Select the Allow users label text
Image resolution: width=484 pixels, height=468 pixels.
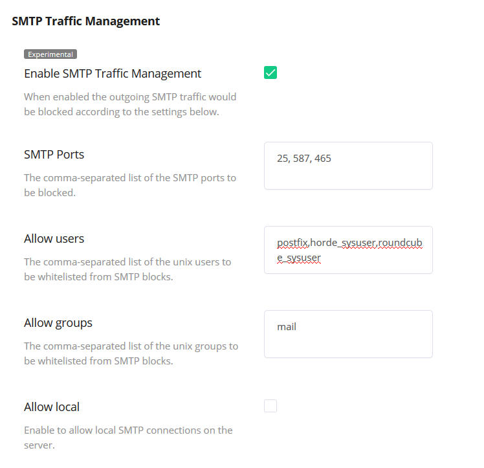(54, 239)
